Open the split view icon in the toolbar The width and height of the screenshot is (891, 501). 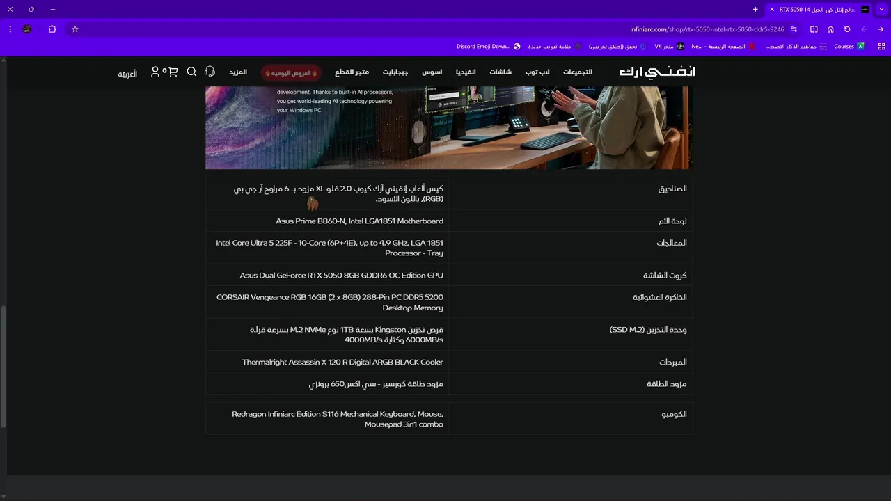point(814,29)
